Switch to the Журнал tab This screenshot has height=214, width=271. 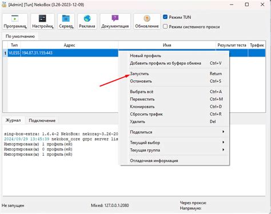13,120
